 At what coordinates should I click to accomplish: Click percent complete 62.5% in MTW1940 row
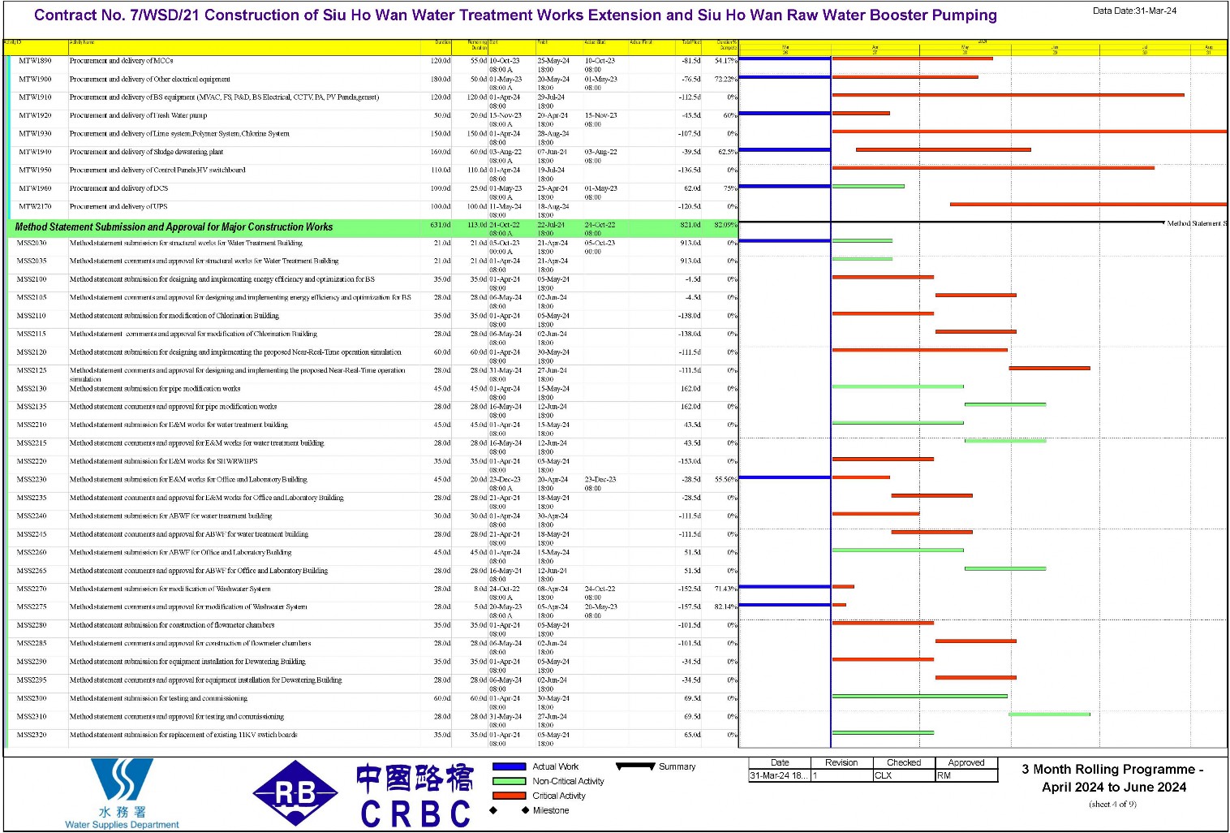point(727,152)
